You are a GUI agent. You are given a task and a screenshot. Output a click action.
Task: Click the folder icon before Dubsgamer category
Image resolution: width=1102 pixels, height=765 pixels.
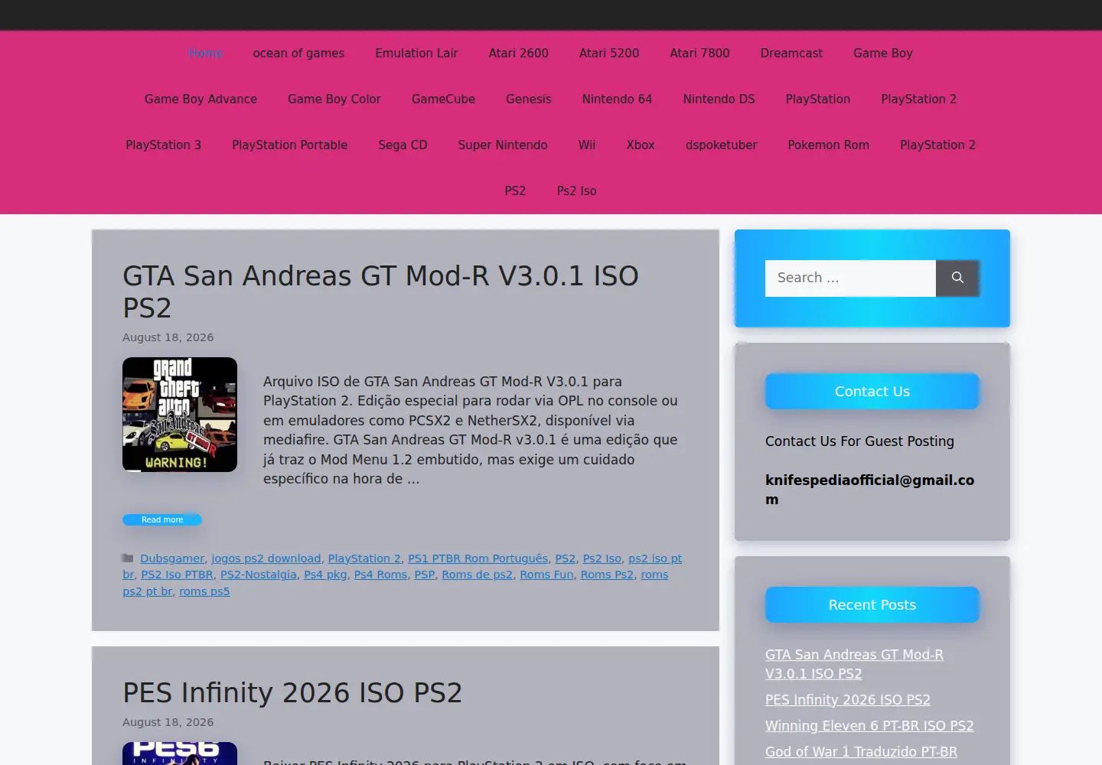tap(128, 558)
